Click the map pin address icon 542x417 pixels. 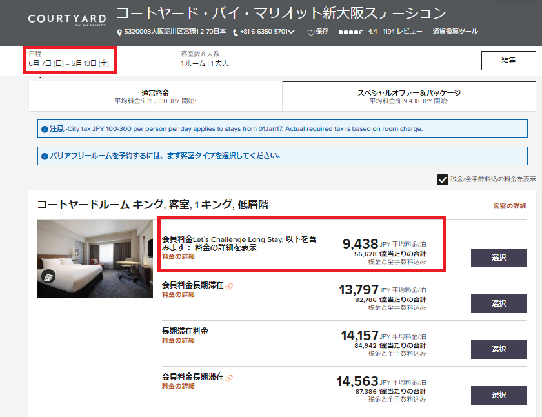119,32
